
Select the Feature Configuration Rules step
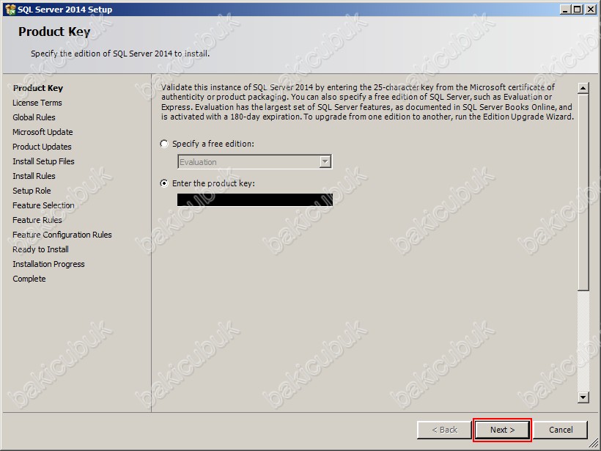(x=62, y=235)
